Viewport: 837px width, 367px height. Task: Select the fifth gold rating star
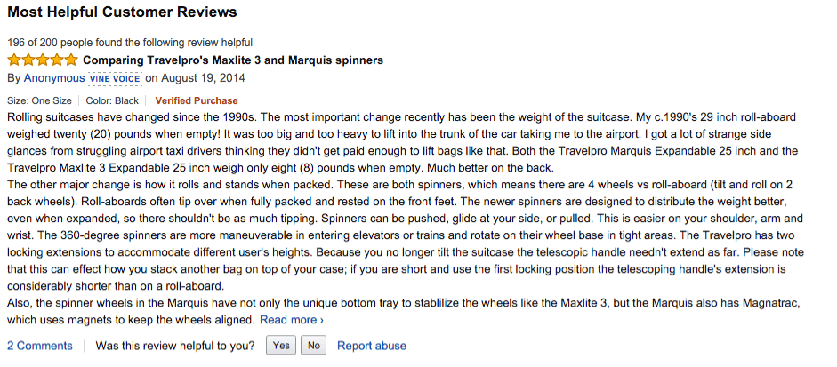pyautogui.click(x=71, y=60)
